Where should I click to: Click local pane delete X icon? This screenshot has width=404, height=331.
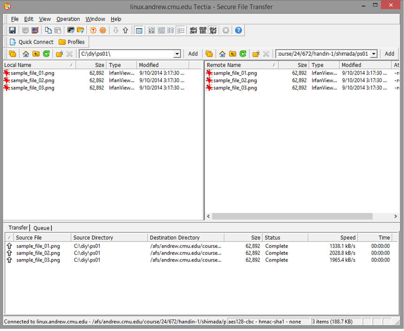[69, 54]
